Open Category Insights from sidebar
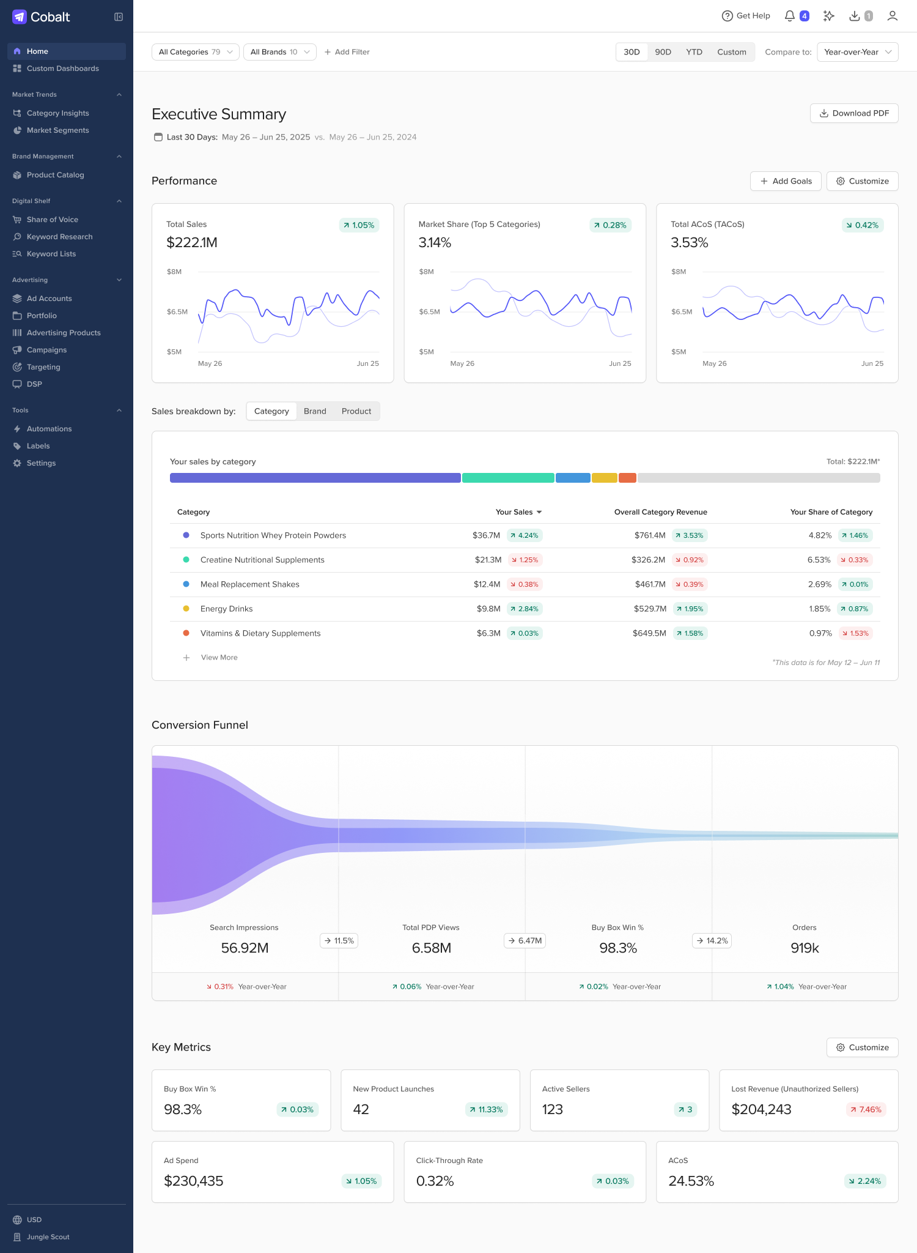 pyautogui.click(x=58, y=113)
